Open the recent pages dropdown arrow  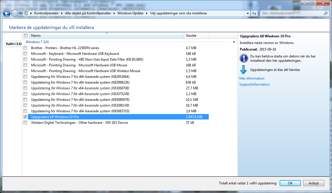tap(20, 13)
